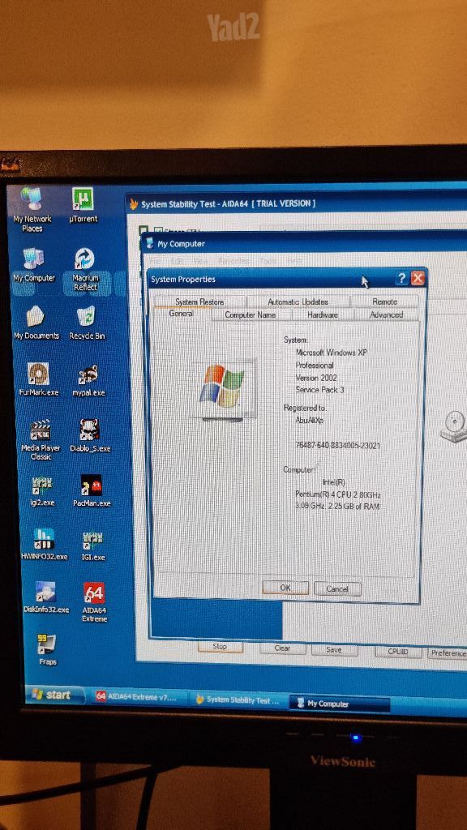This screenshot has width=467, height=830.
Task: Click the Service Pack 3 text
Action: [x=319, y=390]
